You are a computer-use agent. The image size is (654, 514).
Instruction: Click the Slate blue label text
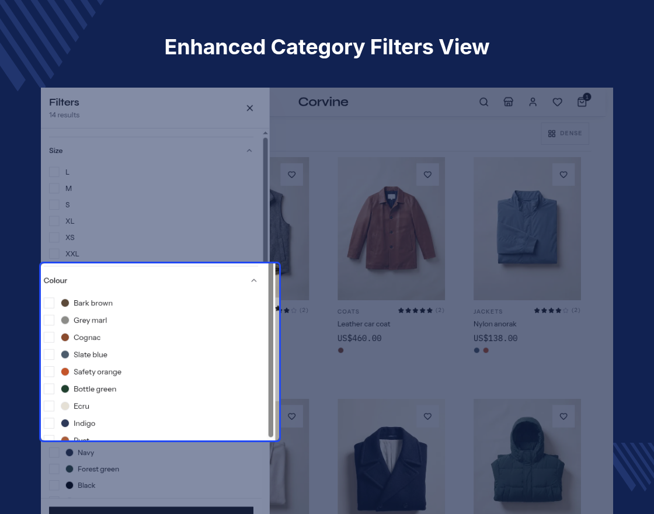pyautogui.click(x=91, y=355)
